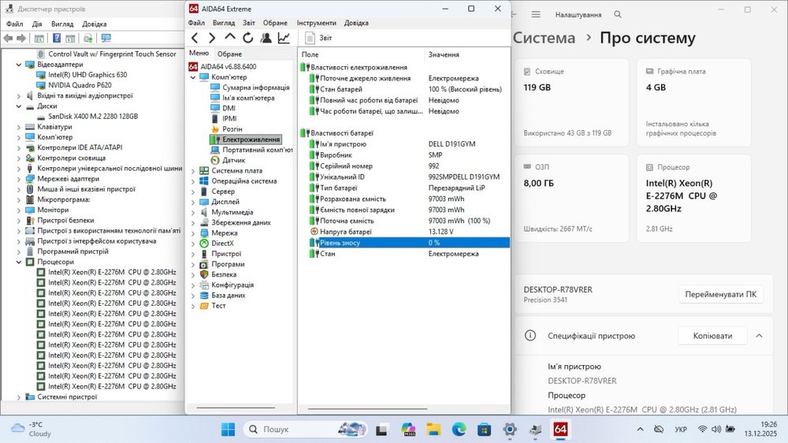Select Напруга батареї row
Screen dimensions: 788x443
point(409,232)
